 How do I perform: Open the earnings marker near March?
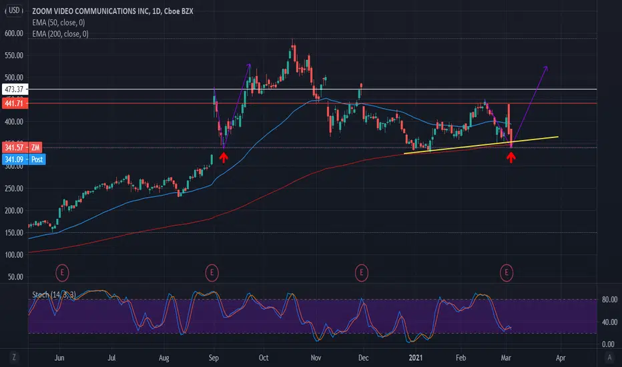(507, 272)
